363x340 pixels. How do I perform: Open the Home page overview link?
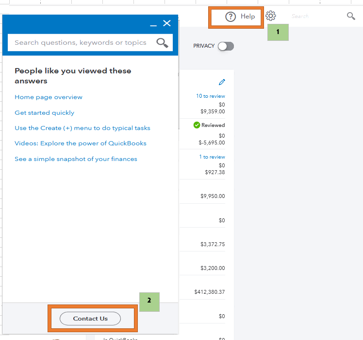49,97
